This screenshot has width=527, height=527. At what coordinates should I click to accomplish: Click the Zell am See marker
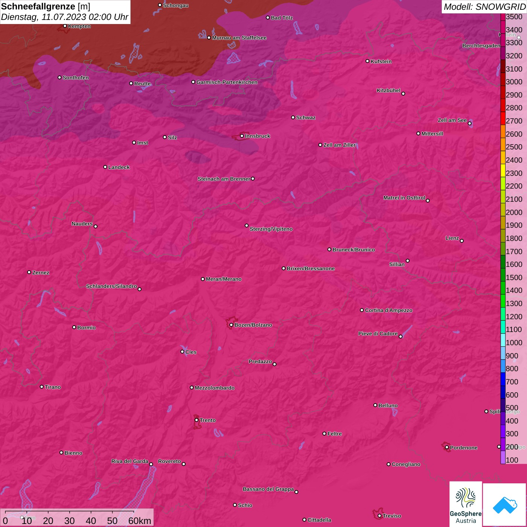point(469,123)
